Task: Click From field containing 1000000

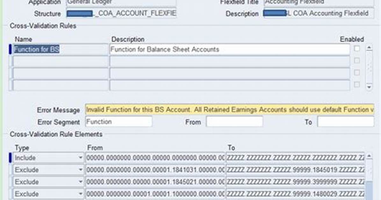Action: point(155,194)
